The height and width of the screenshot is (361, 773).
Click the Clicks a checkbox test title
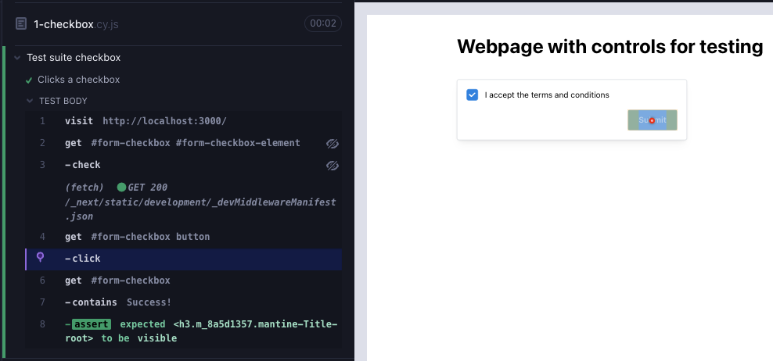click(78, 80)
